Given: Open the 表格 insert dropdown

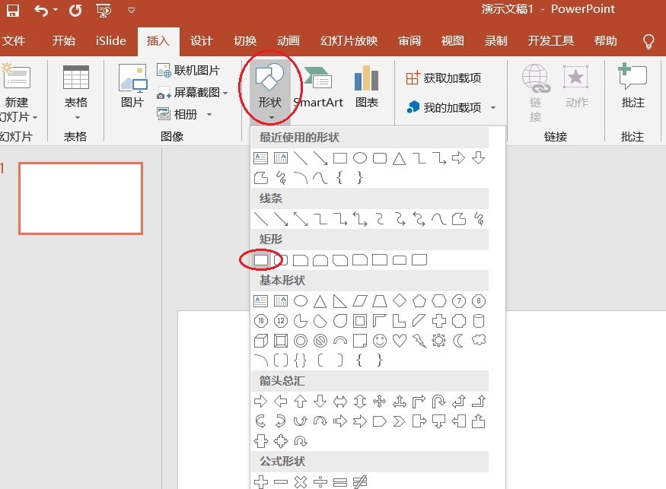Looking at the screenshot, I should [76, 93].
